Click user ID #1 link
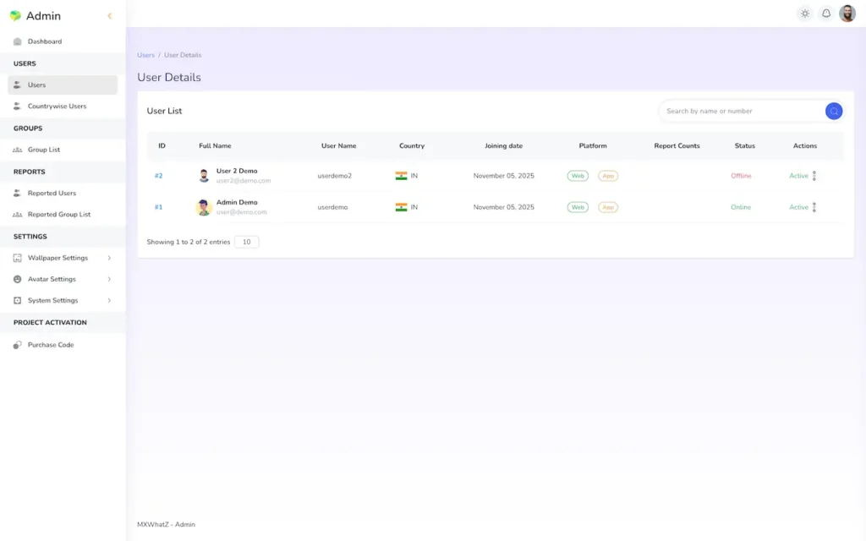 [x=158, y=208]
